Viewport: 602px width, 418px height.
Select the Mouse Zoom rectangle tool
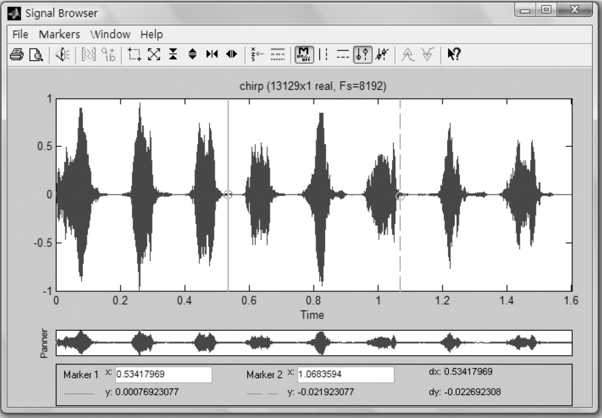135,55
